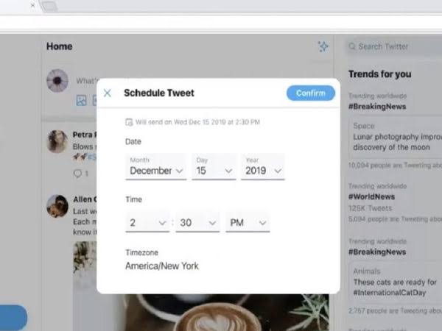The height and width of the screenshot is (331, 442).
Task: Open the profile avatar next to composer
Action: tap(57, 81)
